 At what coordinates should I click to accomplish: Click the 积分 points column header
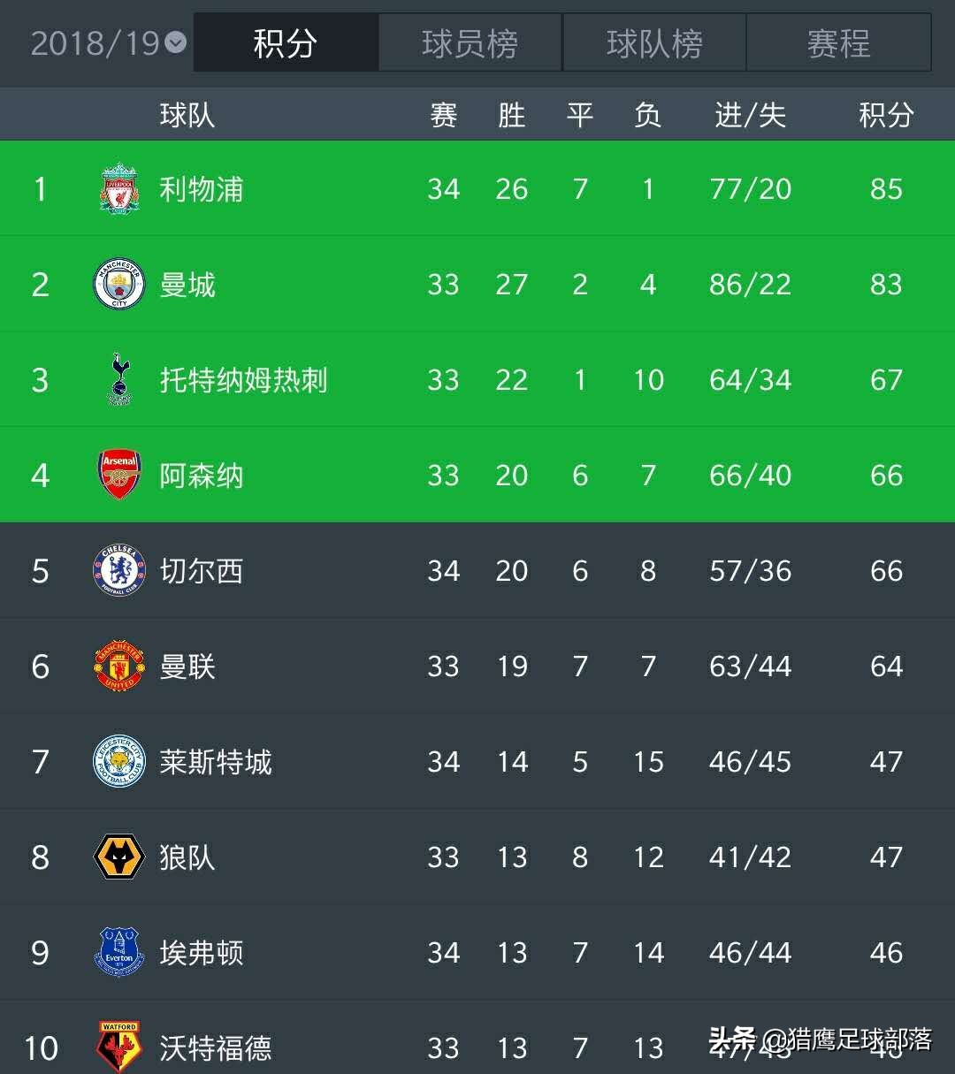[x=885, y=115]
